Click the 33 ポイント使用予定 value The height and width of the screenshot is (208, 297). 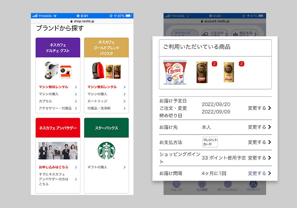click(224, 158)
